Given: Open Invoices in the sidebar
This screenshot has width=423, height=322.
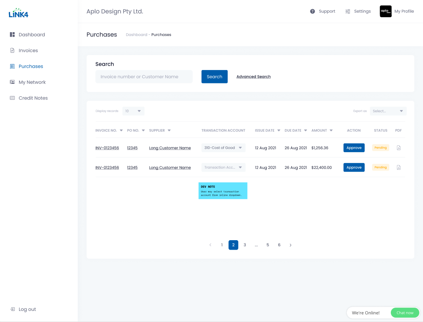Looking at the screenshot, I should click(28, 50).
